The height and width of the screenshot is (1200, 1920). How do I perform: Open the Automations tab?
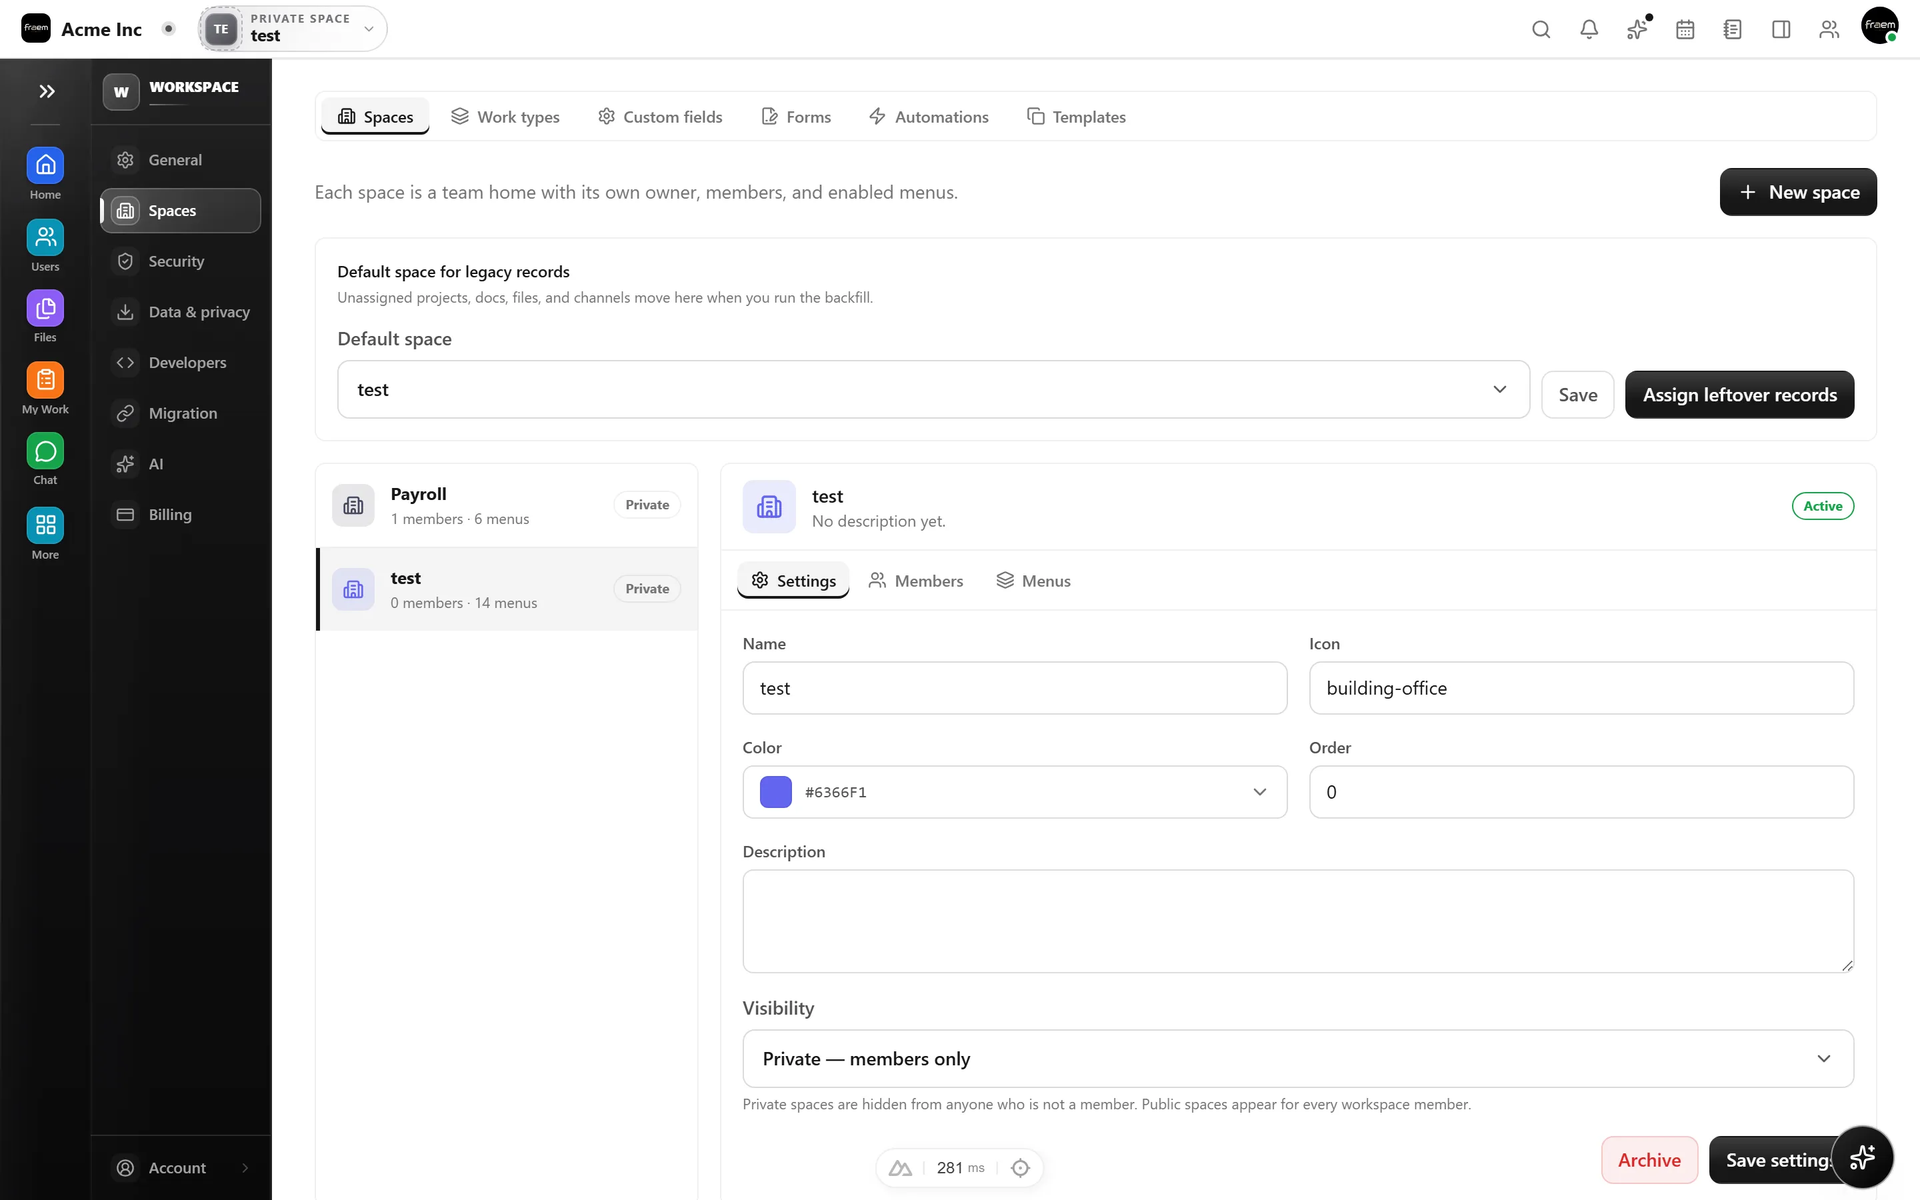tap(928, 117)
